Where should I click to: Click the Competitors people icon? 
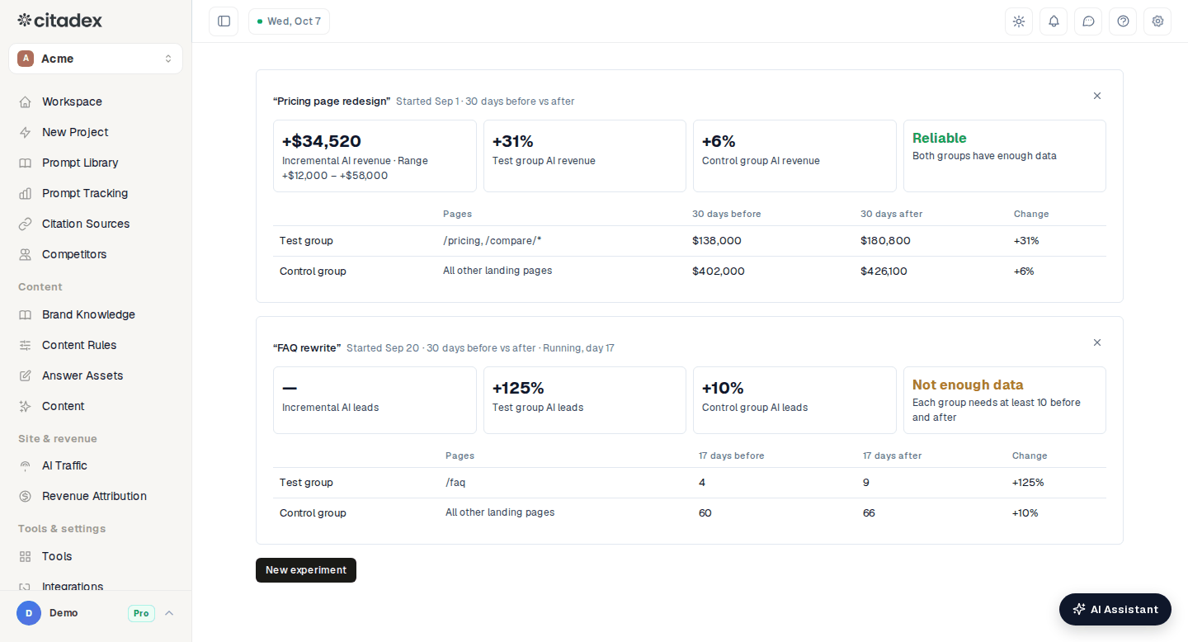coord(26,254)
